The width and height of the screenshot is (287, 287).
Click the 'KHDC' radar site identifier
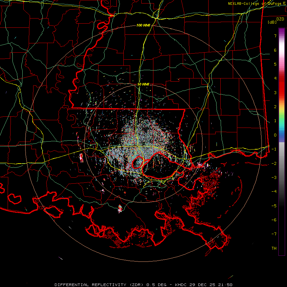181,285
